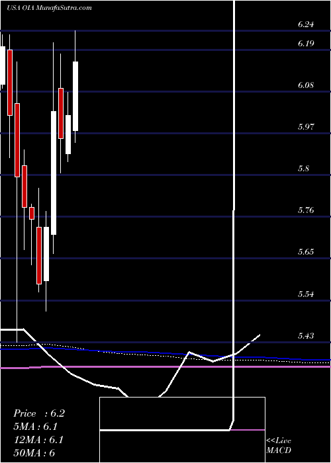Click the last white candlestick on the right

coord(75,96)
